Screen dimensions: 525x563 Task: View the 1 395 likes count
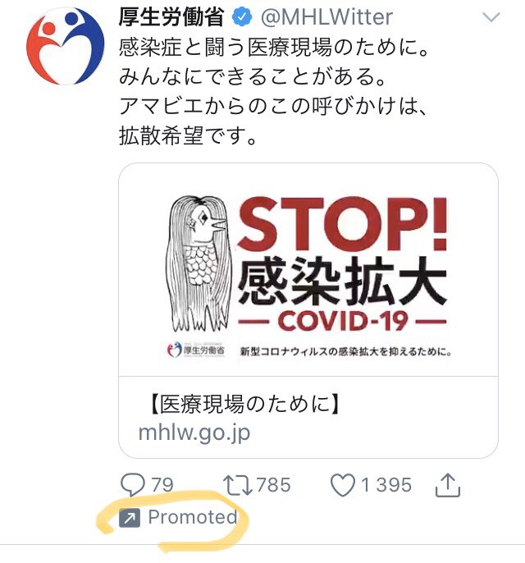[x=386, y=485]
